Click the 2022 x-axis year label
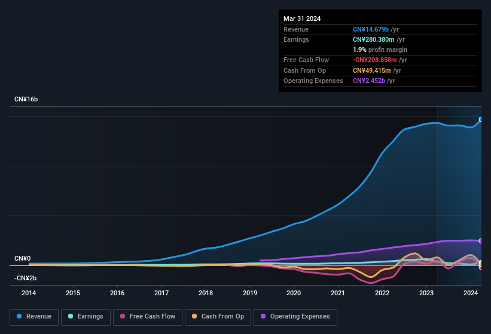The image size is (491, 334). coord(382,293)
